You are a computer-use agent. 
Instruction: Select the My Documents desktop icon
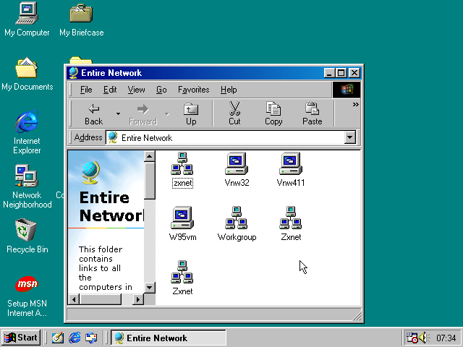(27, 74)
